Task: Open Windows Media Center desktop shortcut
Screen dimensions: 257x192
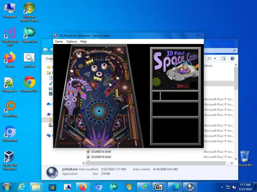Action: pyautogui.click(x=29, y=12)
